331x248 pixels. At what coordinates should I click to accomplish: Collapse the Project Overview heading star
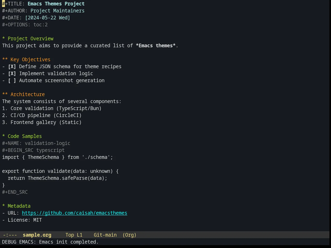click(4, 39)
